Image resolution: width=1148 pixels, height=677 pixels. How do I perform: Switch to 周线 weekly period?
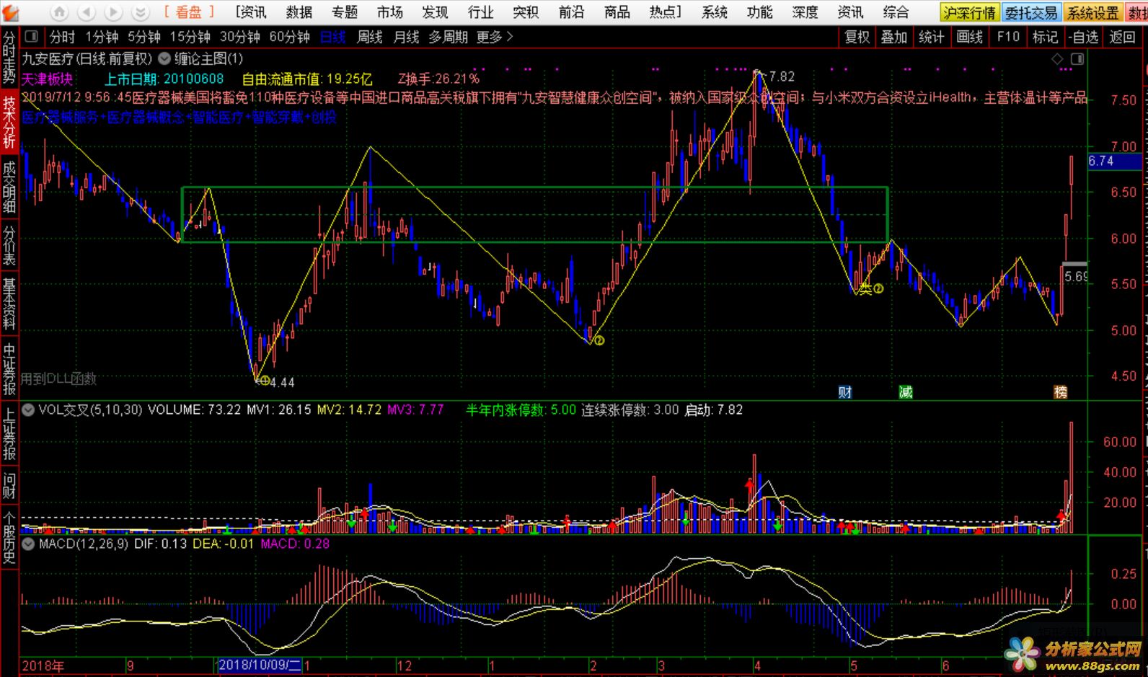[x=369, y=37]
